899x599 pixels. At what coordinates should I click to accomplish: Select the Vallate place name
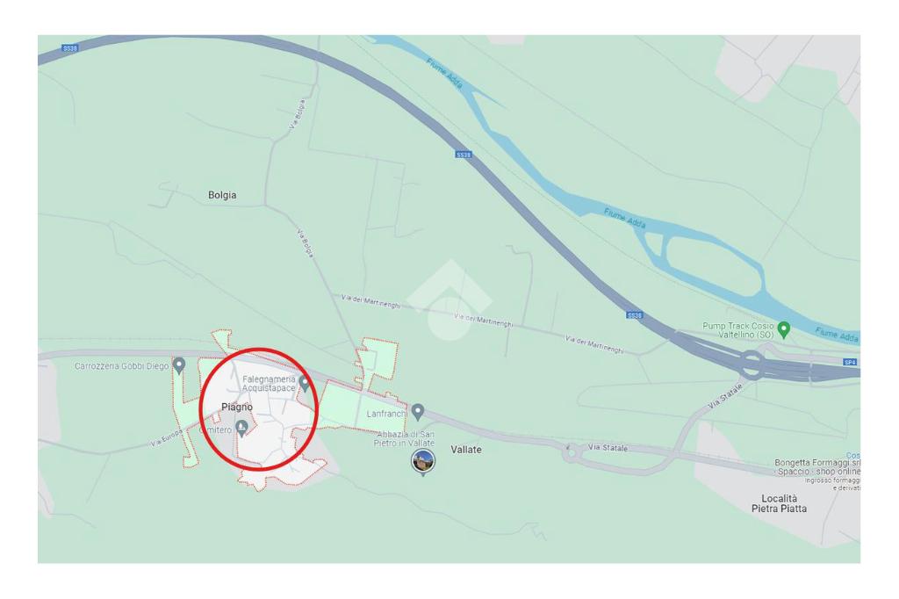click(x=466, y=450)
